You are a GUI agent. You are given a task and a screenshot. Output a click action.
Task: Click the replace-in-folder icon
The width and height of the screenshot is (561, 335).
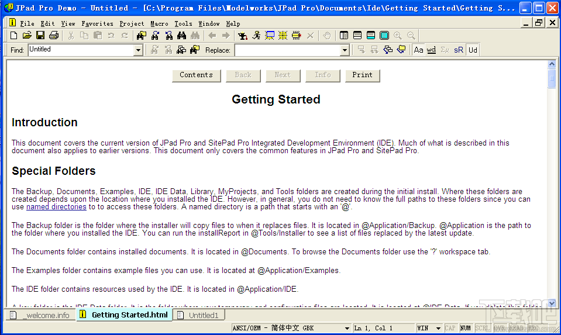pos(401,50)
